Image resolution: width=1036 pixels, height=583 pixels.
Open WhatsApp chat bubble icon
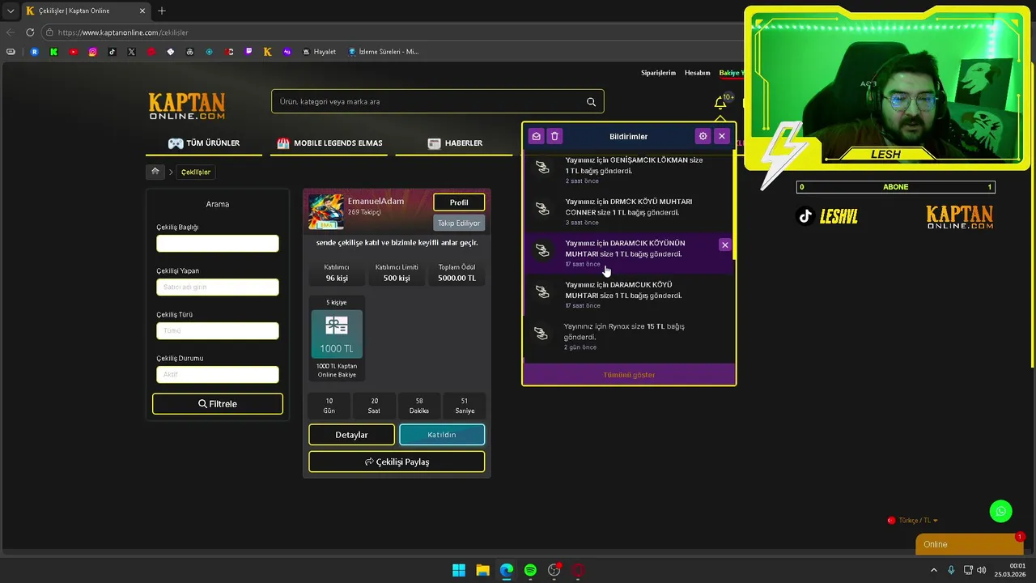[x=1001, y=511]
